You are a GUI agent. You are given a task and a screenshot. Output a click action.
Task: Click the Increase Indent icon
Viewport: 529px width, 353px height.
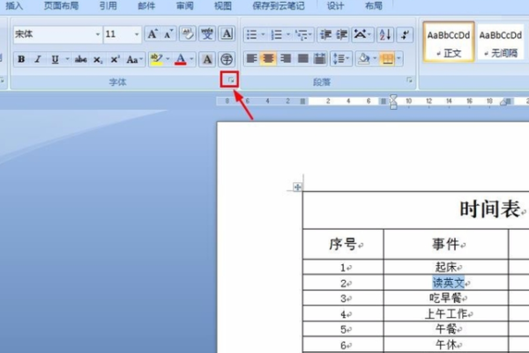[x=341, y=34]
